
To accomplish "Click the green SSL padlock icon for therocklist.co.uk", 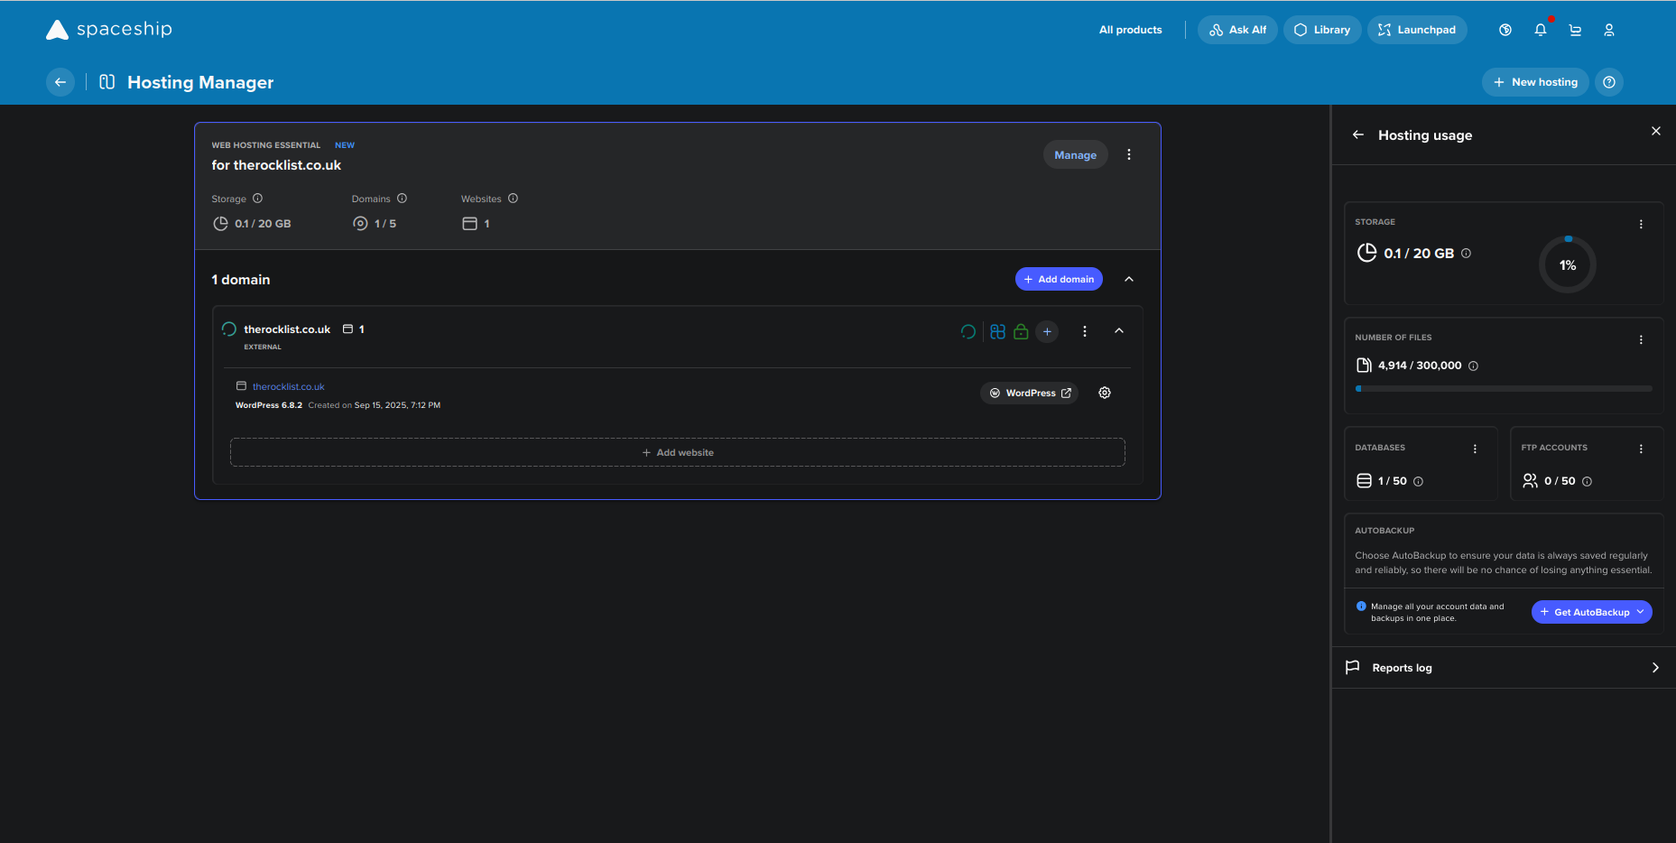I will [x=1021, y=331].
